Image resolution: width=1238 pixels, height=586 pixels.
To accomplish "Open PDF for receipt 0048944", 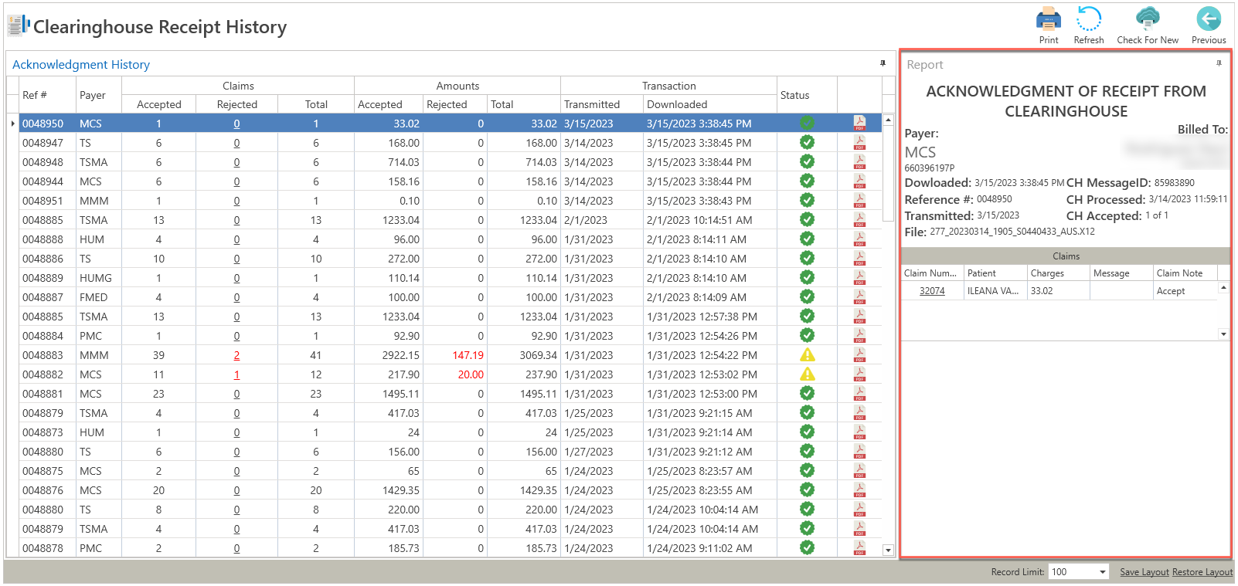I will [859, 181].
